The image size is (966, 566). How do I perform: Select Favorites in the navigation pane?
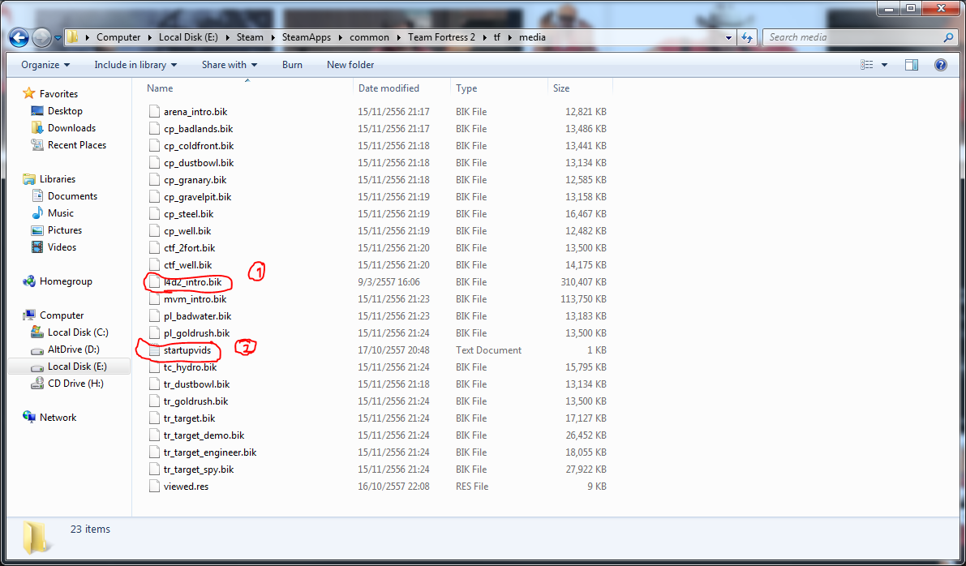click(58, 93)
